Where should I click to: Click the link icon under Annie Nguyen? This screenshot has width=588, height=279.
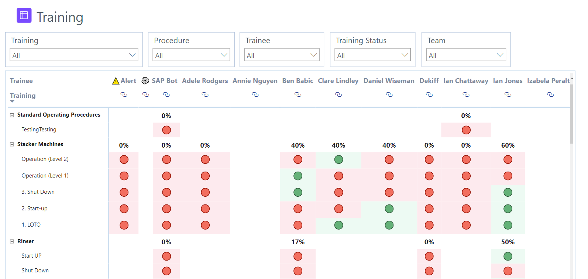[x=255, y=95]
